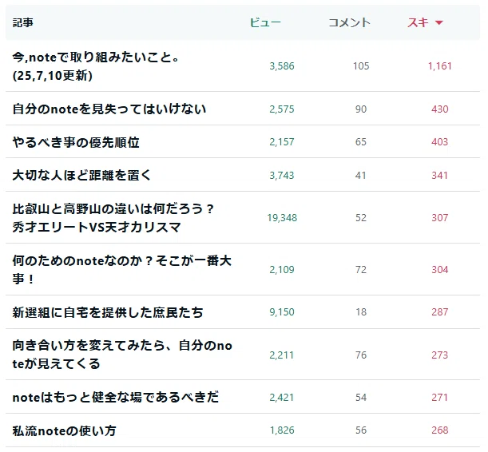Open article noteはもっと健全な場であるべきだ
The width and height of the screenshot is (488, 452).
click(116, 397)
